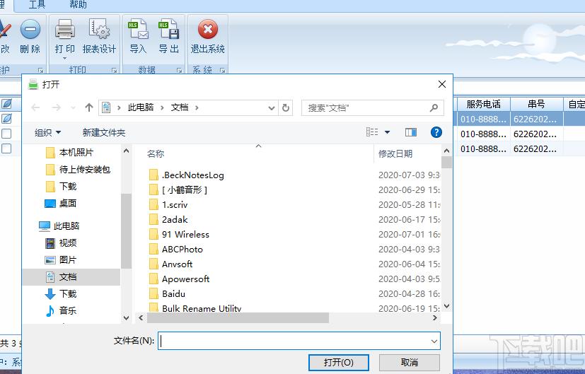585x374 pixels.
Task: Click the 搜索"文档" search field
Action: (368, 108)
